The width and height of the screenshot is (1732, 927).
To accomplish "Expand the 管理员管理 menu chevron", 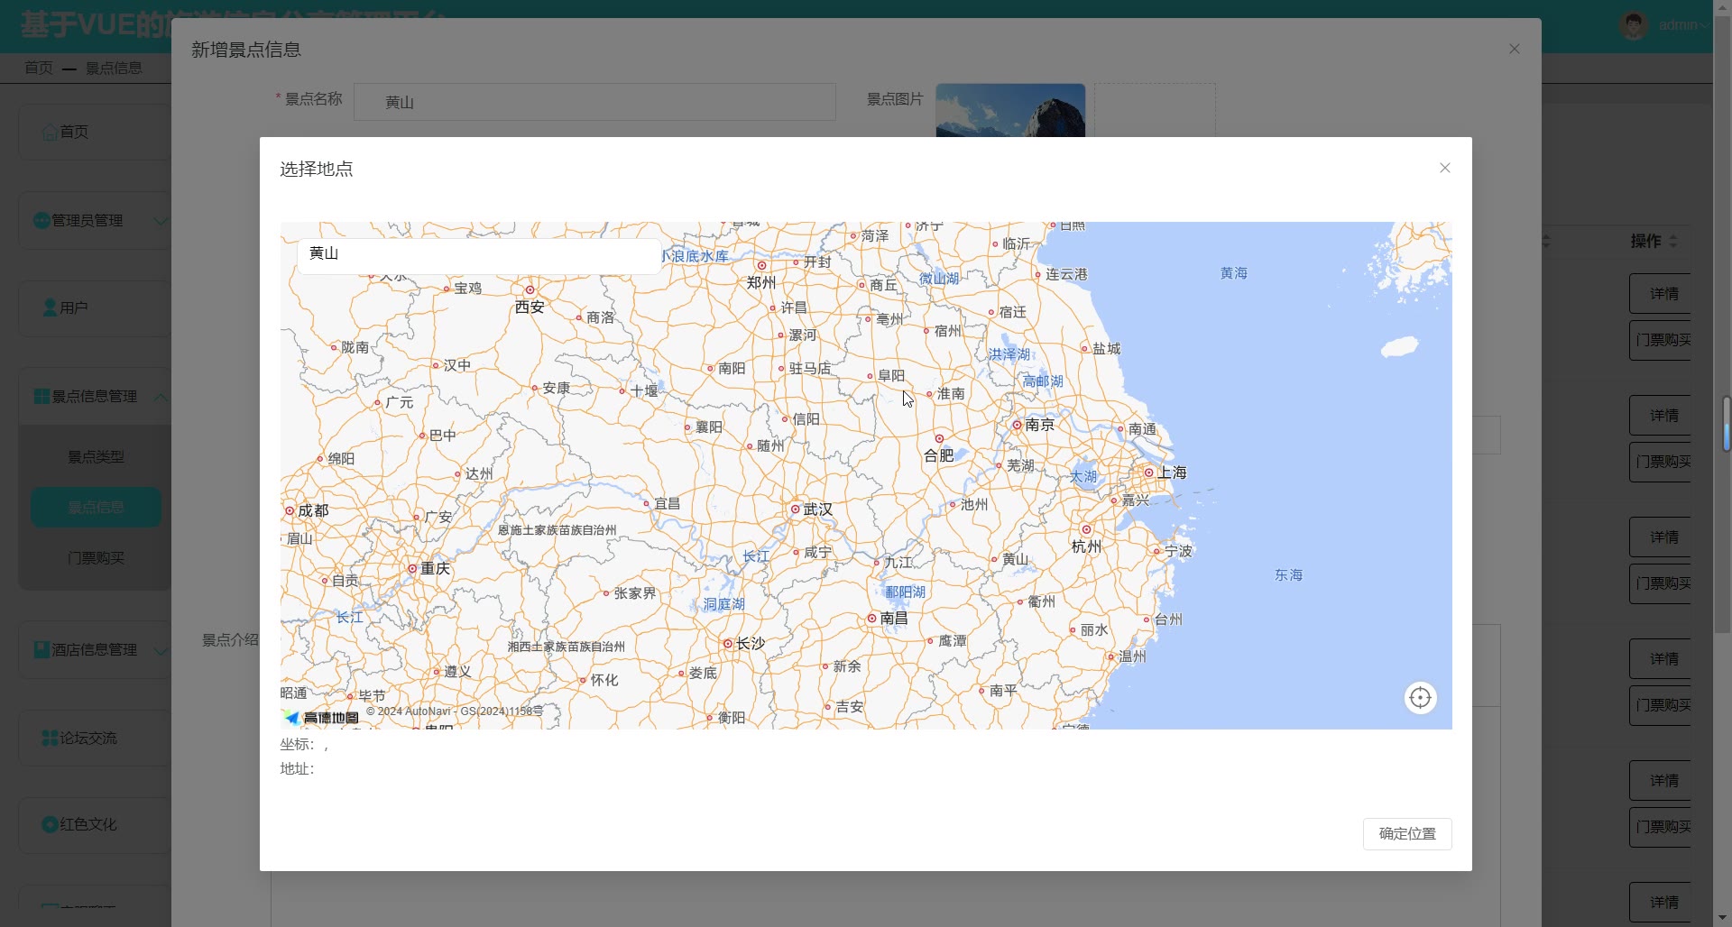I will coord(160,222).
